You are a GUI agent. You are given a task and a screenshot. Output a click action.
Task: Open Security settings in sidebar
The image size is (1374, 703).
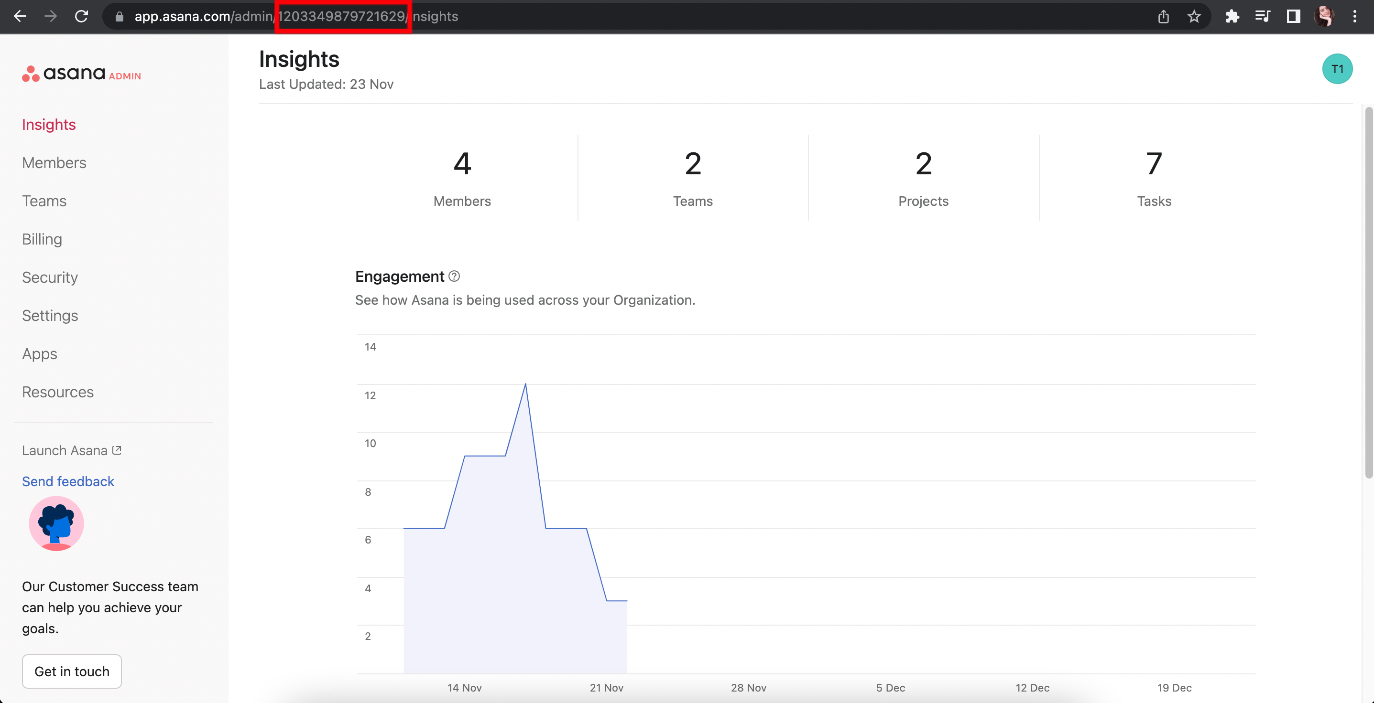coord(50,277)
